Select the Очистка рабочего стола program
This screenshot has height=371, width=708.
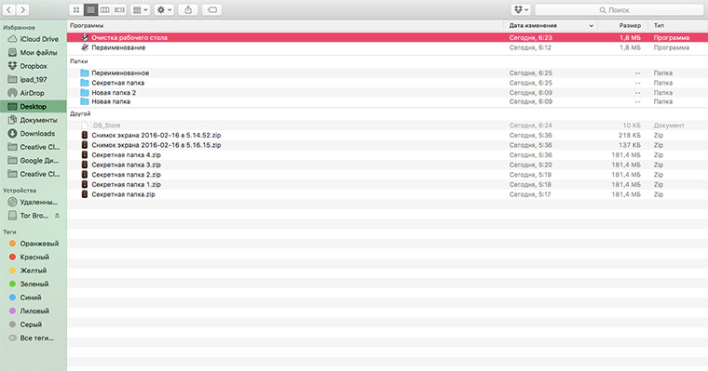(x=387, y=38)
